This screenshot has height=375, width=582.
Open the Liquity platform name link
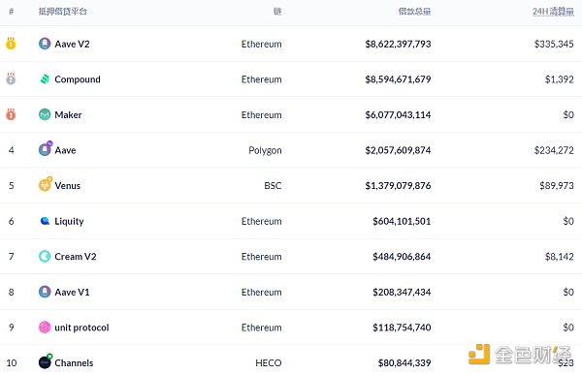69,222
